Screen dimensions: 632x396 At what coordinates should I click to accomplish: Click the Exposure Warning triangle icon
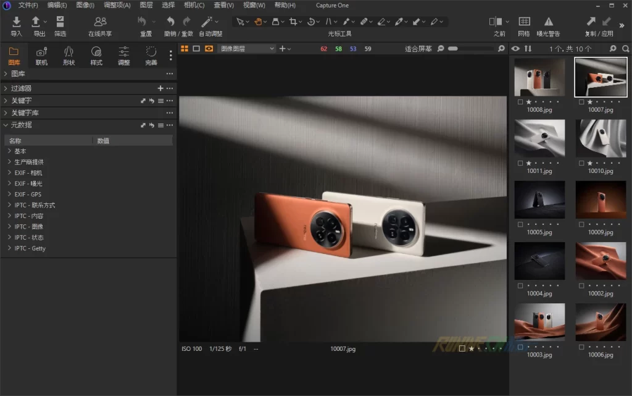(x=548, y=22)
